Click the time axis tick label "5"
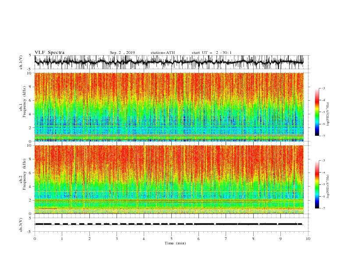The image size is (347, 268). (x=171, y=239)
